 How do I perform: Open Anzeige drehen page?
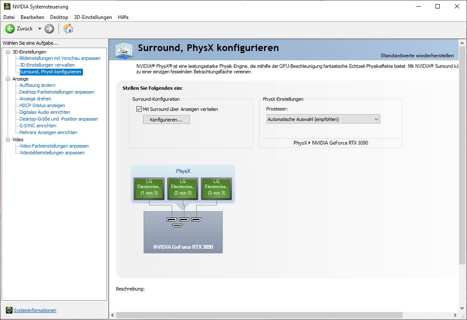pyautogui.click(x=35, y=99)
